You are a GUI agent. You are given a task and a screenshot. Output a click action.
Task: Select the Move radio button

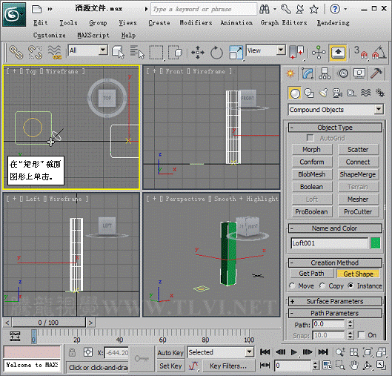pyautogui.click(x=292, y=286)
